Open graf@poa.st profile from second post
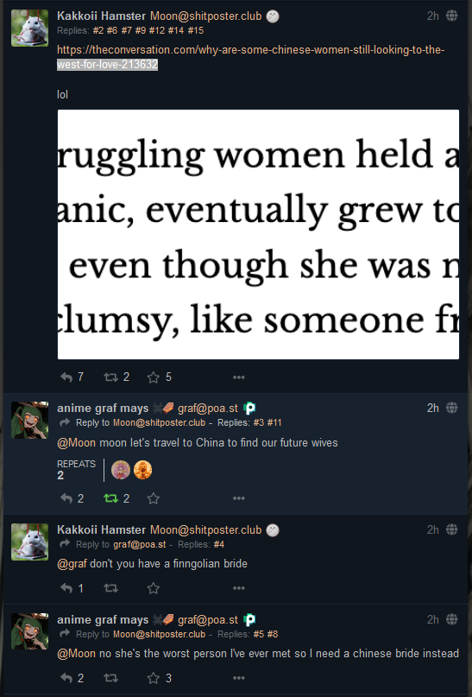This screenshot has width=472, height=697. (208, 408)
